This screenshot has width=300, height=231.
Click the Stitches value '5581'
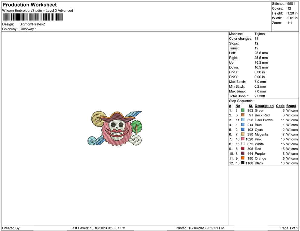click(x=291, y=4)
